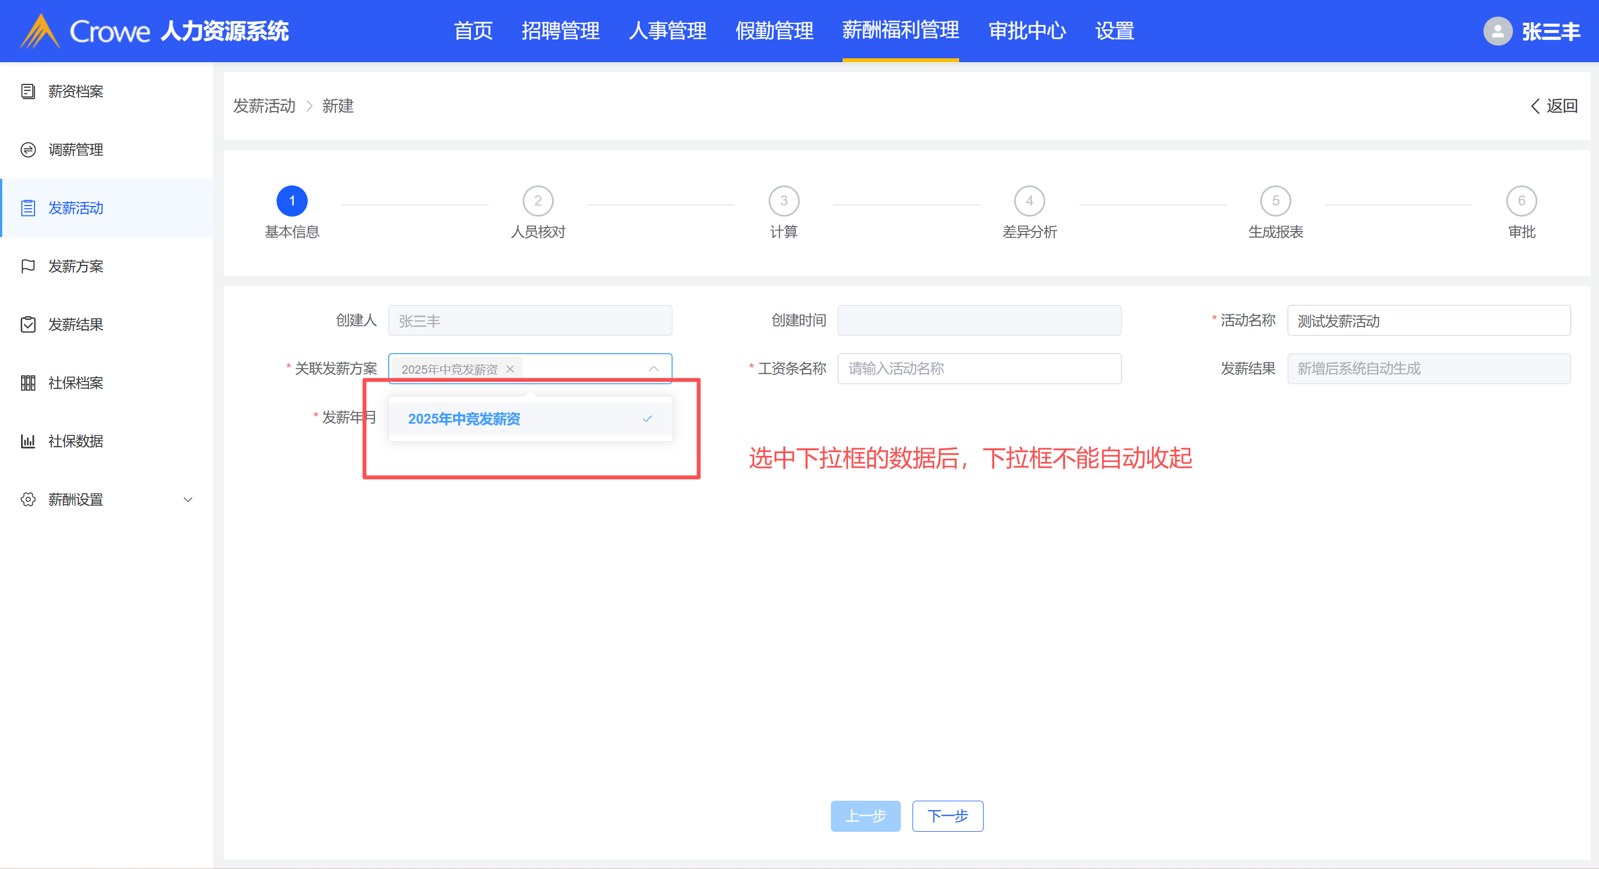Expand the 薪酬设置 submenu chevron

point(188,500)
